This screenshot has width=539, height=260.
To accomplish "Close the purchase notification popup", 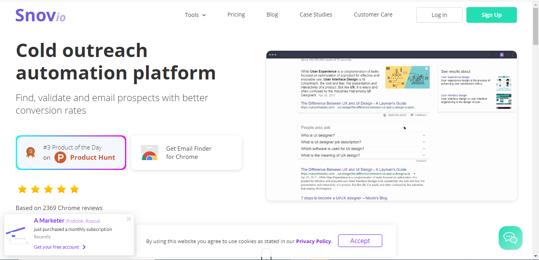I will click(129, 219).
